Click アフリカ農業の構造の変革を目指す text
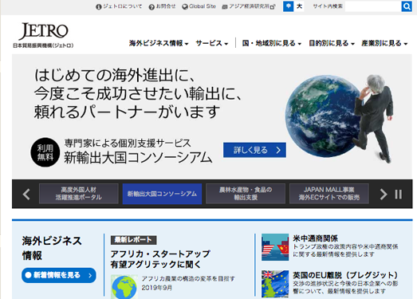Image resolution: width=417 pixels, height=299 pixels. [x=188, y=279]
